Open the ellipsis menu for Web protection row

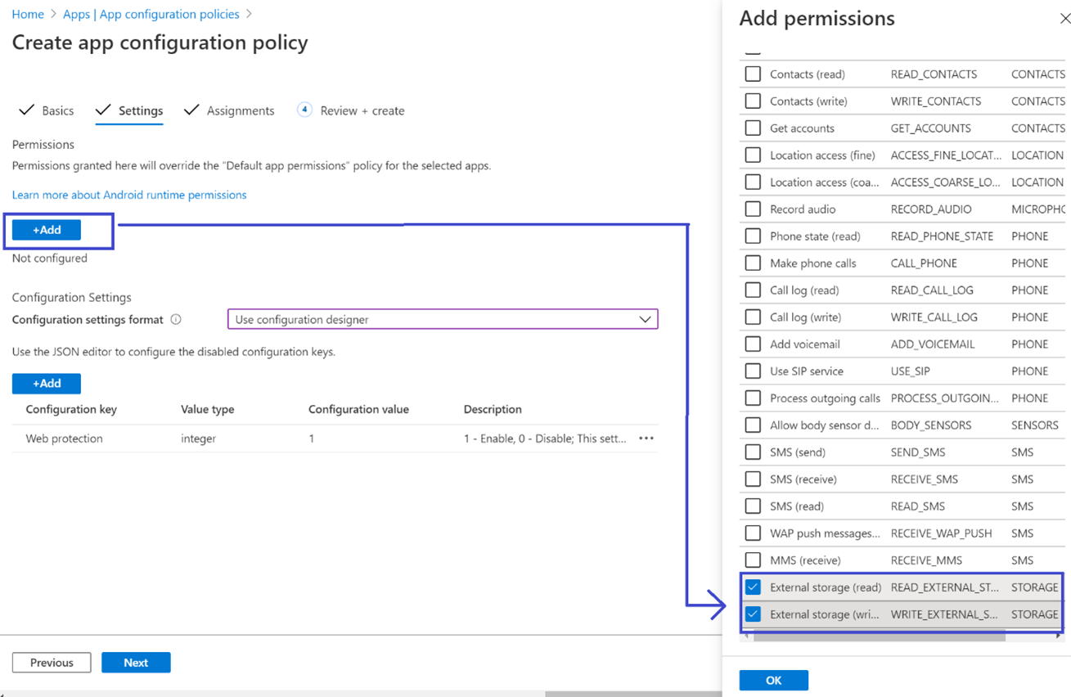[x=646, y=438]
